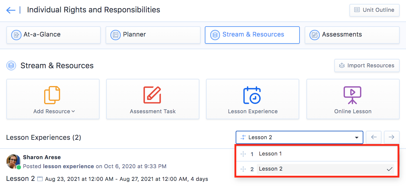Go to next lesson with right arrow button
The width and height of the screenshot is (406, 186).
(x=391, y=137)
